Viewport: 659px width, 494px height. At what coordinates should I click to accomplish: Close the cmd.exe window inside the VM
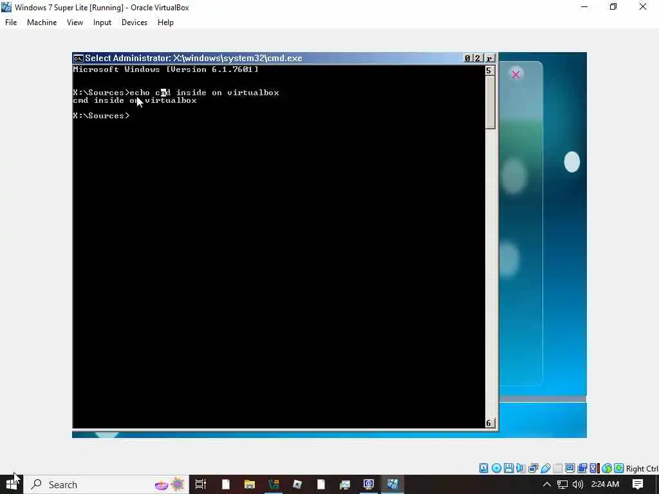click(490, 59)
